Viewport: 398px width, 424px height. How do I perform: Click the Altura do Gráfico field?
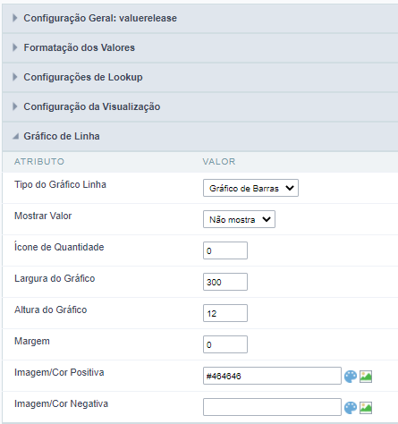[x=225, y=313]
